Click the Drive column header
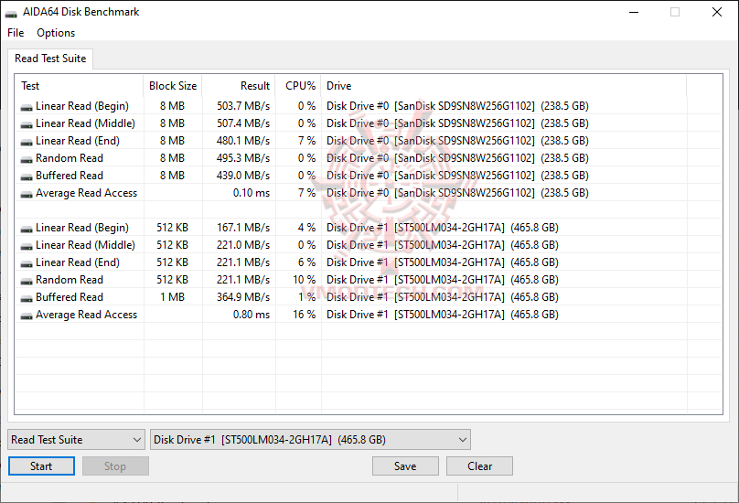739x503 pixels. pos(504,86)
